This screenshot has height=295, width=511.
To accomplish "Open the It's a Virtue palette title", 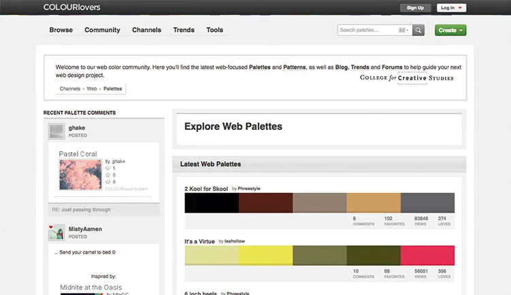I will [199, 241].
